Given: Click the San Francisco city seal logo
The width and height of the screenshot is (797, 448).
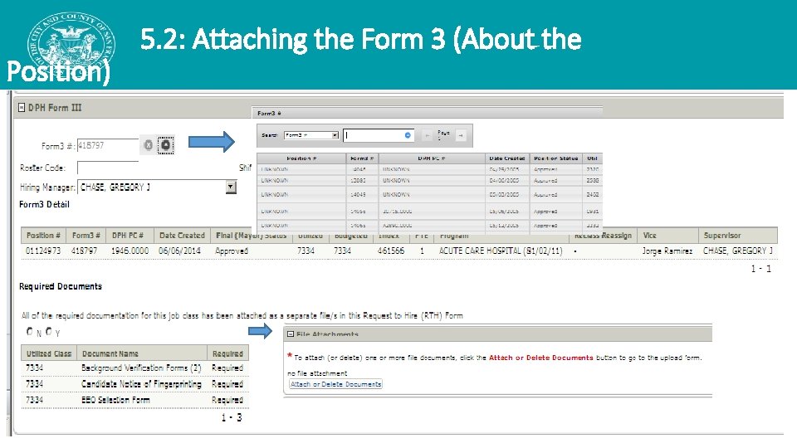Looking at the screenshot, I should 71,45.
